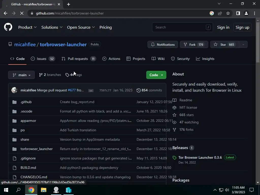Expand the Solutions menu
This screenshot has height=195, width=260.
52,27
